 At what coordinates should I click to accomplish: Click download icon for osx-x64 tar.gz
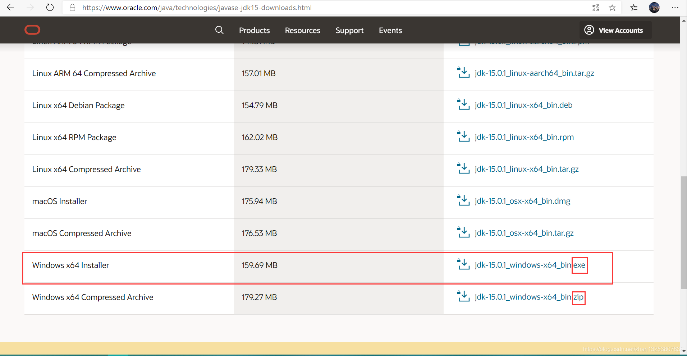click(x=463, y=233)
